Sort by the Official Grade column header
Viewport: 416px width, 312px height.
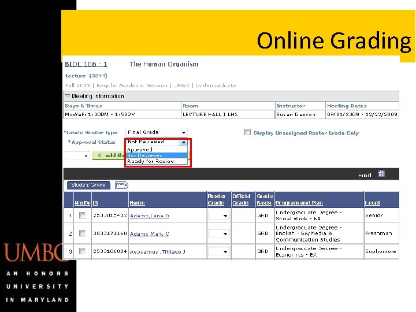tap(241, 199)
